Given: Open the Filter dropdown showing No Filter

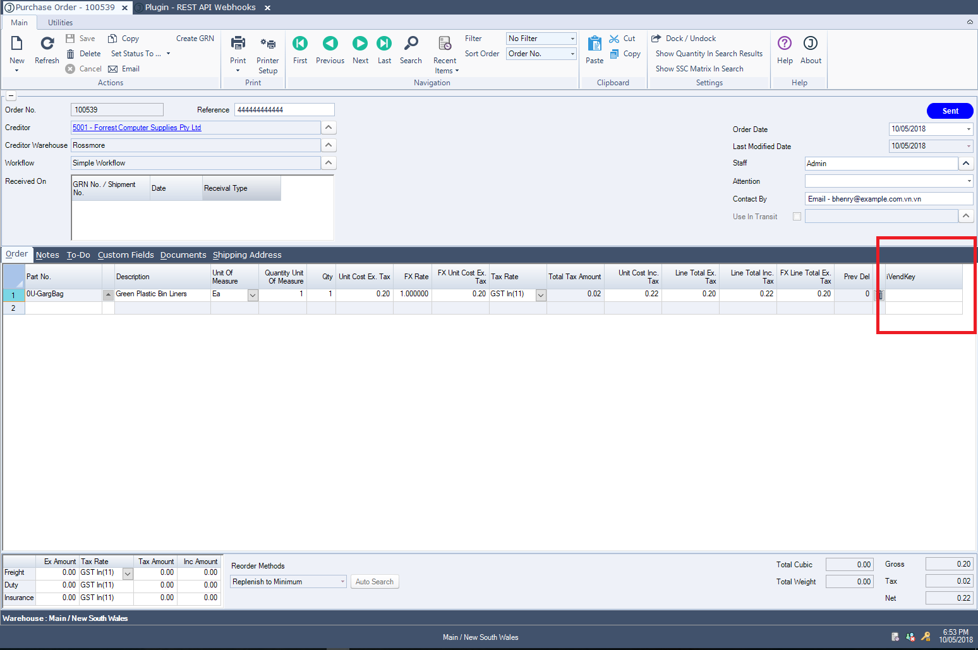Looking at the screenshot, I should (541, 39).
